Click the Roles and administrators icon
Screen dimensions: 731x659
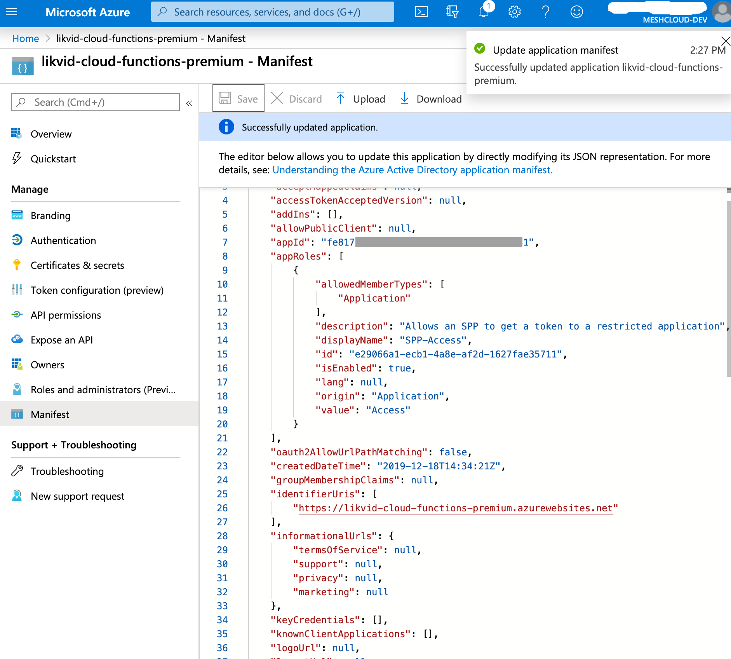pos(17,389)
